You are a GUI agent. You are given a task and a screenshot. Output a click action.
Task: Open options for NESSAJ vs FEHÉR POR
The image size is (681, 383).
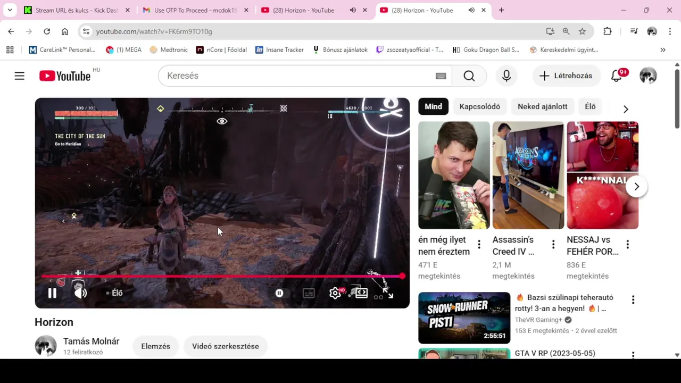click(628, 245)
